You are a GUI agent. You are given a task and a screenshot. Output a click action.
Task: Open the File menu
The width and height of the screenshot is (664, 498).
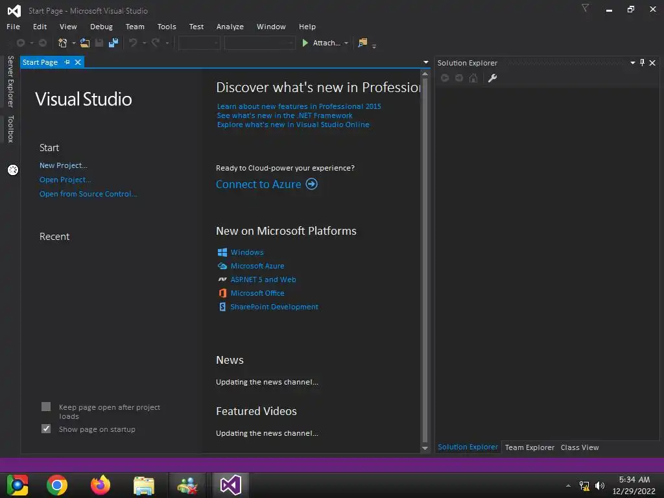point(13,27)
